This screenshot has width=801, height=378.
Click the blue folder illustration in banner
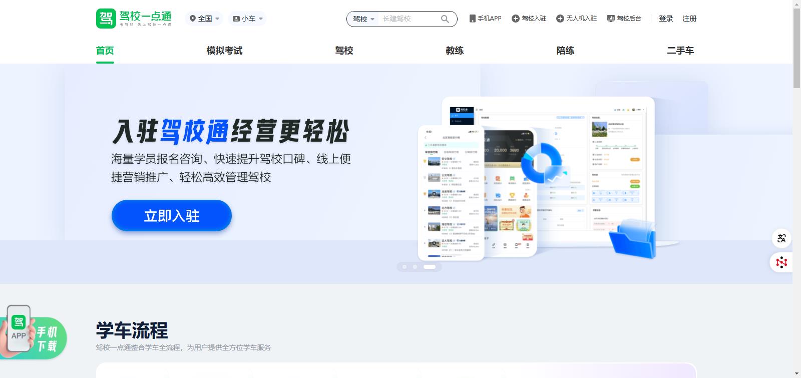(633, 239)
